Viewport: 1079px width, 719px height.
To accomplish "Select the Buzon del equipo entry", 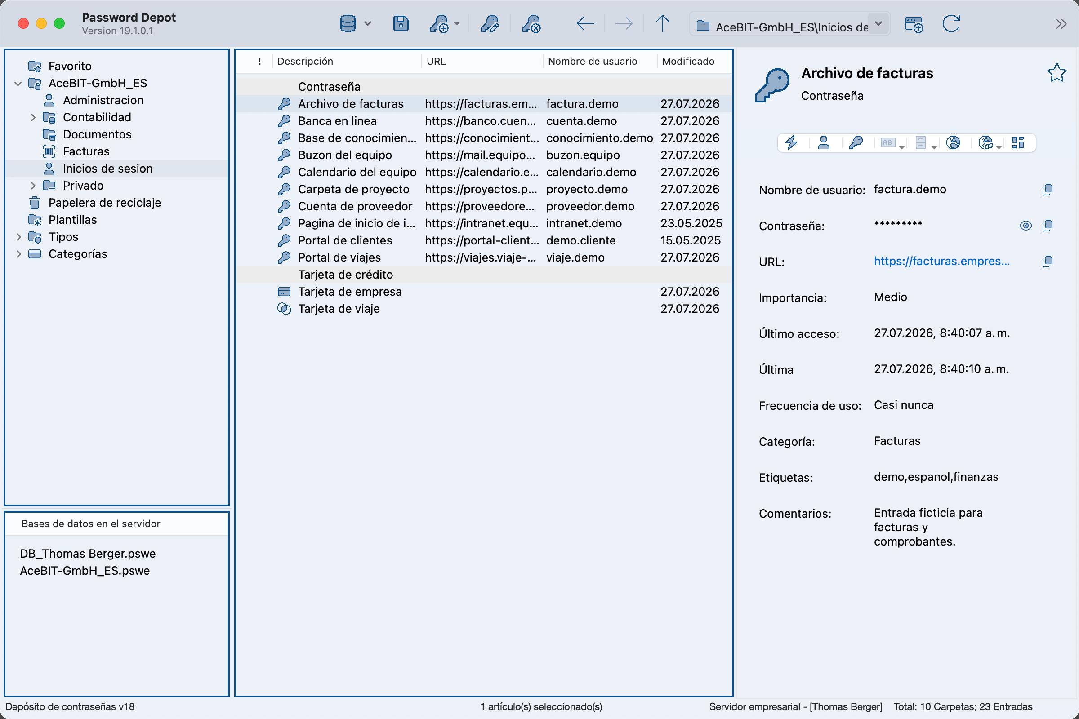I will pos(484,155).
